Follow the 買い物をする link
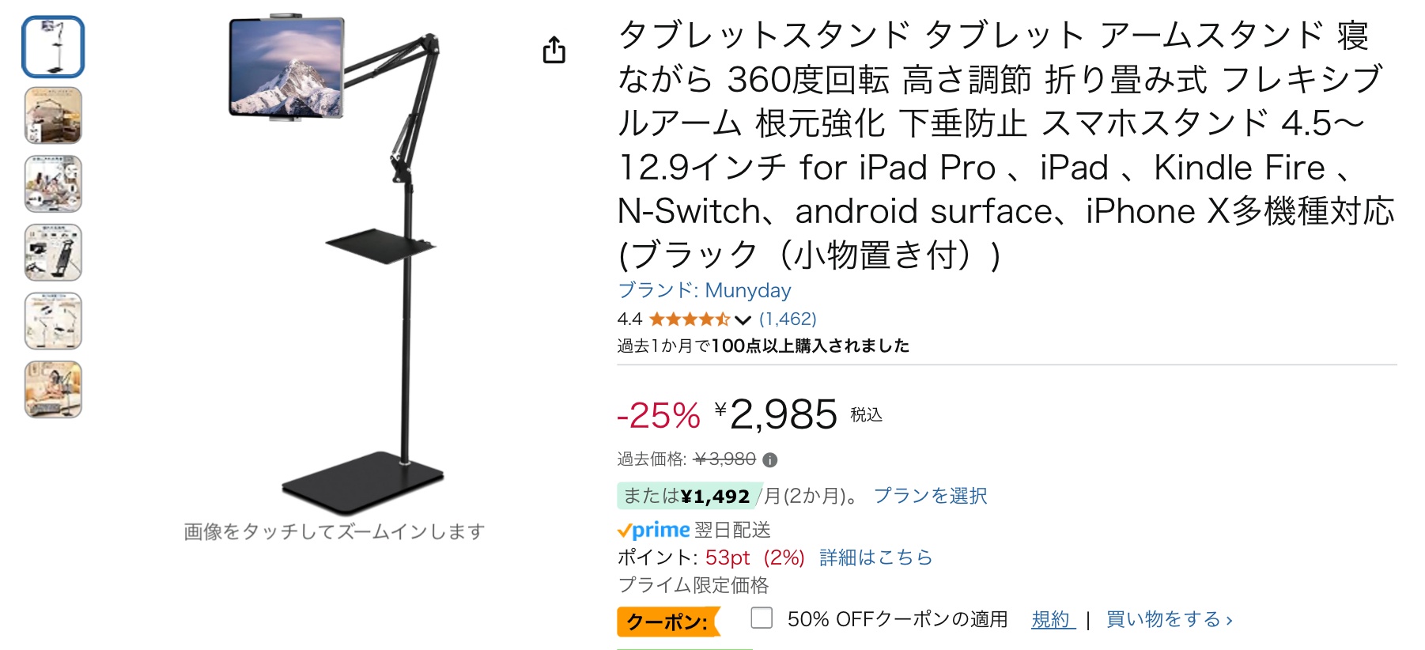 pos(1168,619)
